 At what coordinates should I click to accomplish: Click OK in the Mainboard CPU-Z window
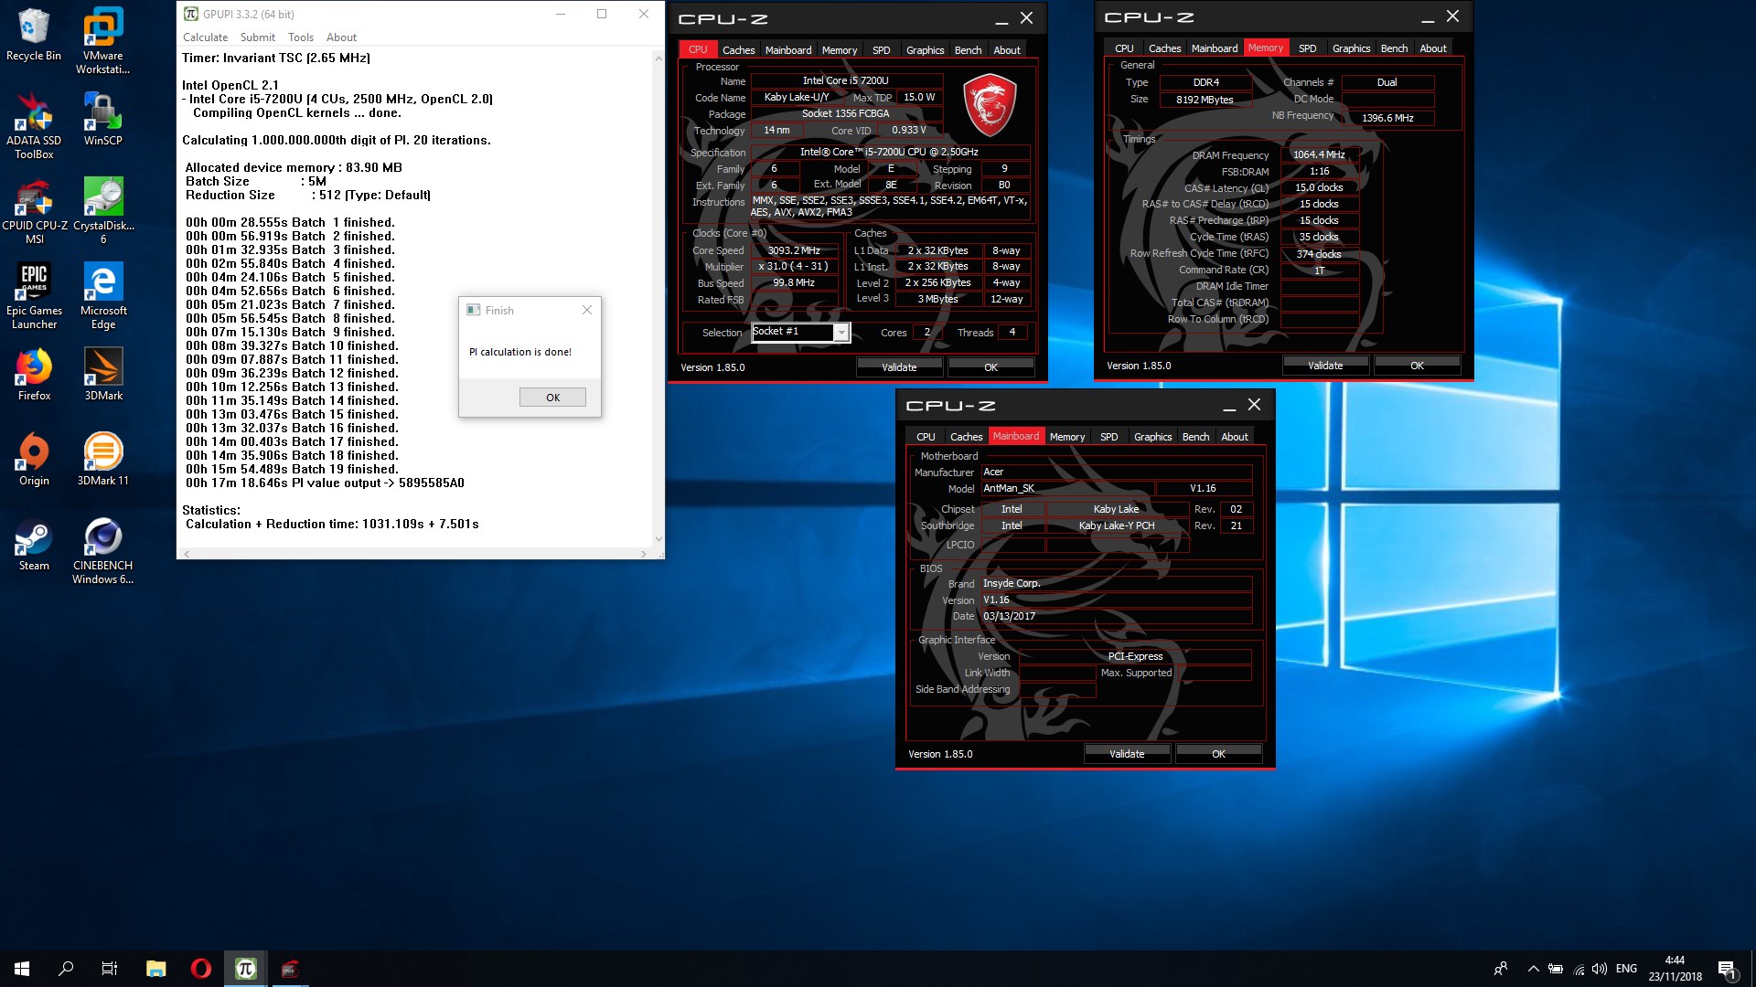click(x=1218, y=754)
